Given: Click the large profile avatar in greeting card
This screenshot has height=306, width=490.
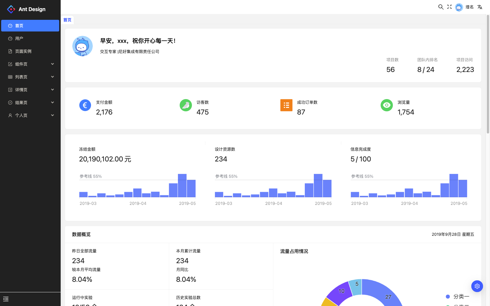Looking at the screenshot, I should 83,46.
